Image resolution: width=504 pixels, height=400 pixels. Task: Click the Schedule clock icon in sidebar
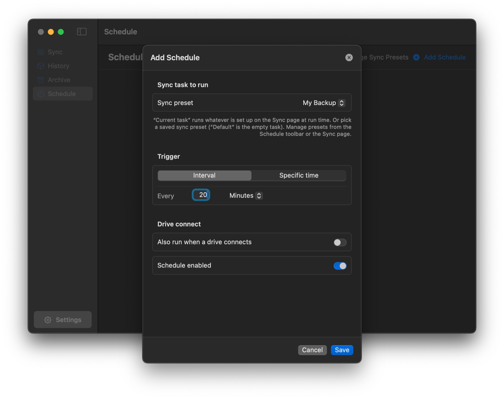[41, 94]
